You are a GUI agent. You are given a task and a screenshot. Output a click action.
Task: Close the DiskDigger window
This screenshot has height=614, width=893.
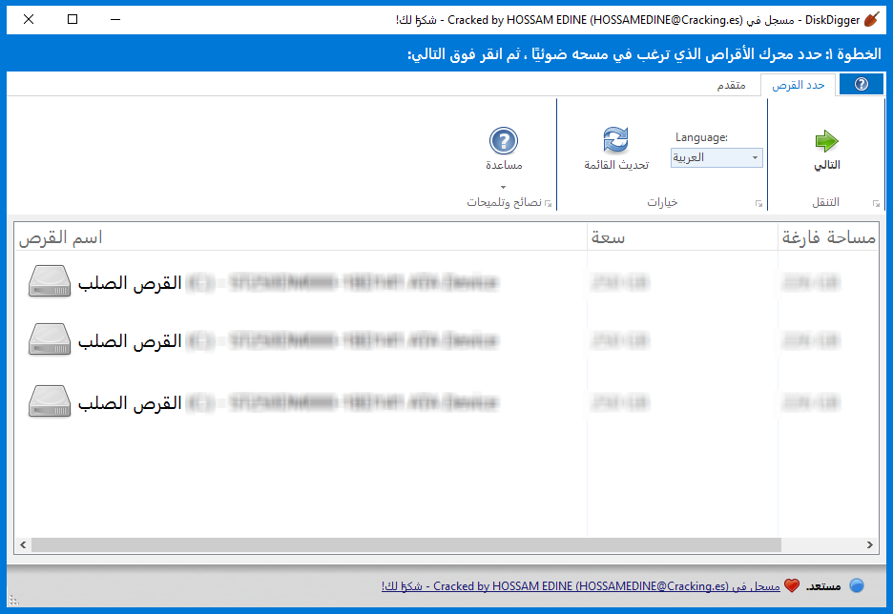(x=29, y=19)
